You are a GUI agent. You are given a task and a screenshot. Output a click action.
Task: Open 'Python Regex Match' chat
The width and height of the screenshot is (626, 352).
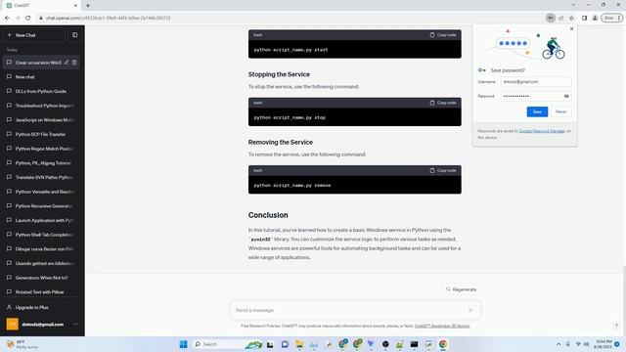pos(41,149)
